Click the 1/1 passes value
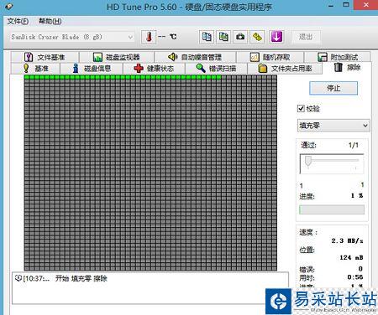Viewport: 378px width, 315px height. tap(354, 145)
